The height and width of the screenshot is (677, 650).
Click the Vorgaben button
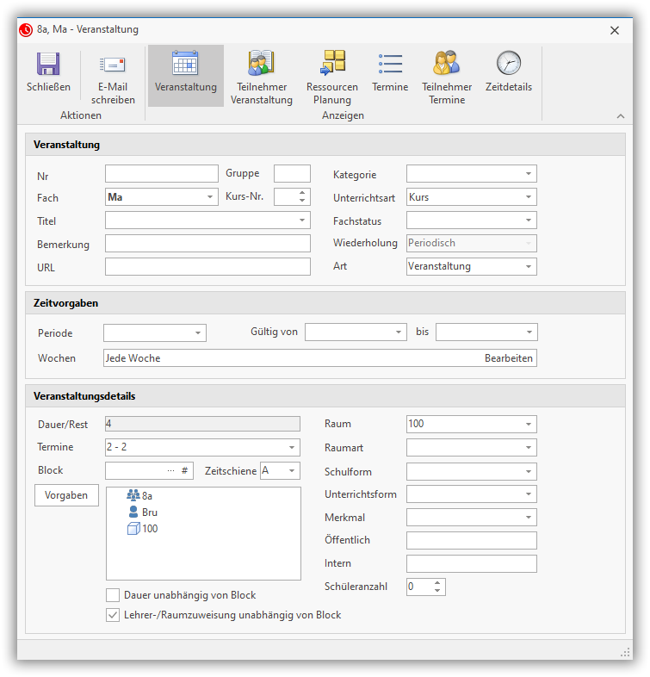coord(66,495)
